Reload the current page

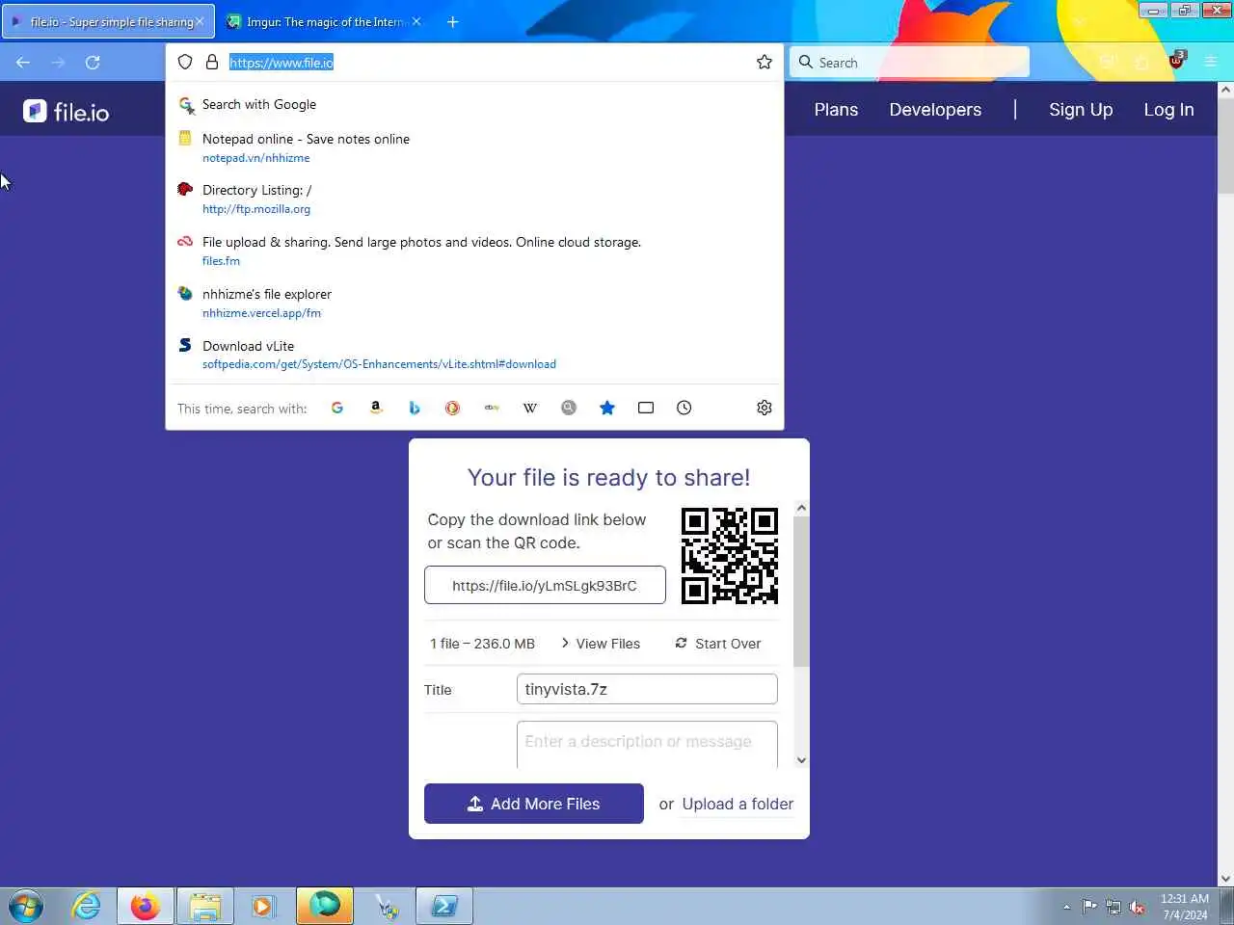pyautogui.click(x=93, y=63)
